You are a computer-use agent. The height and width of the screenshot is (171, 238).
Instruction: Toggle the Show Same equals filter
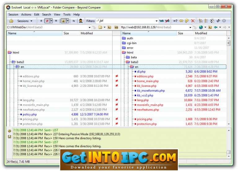[56, 21]
